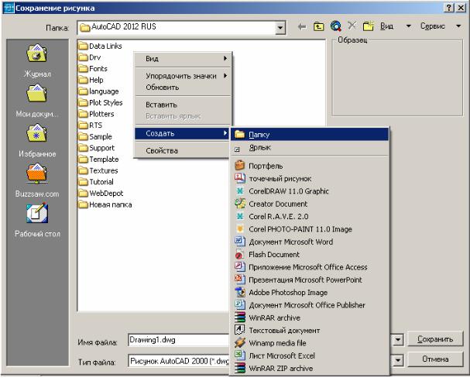Click the delete X toolbar icon
This screenshot has width=470, height=378.
click(x=352, y=26)
